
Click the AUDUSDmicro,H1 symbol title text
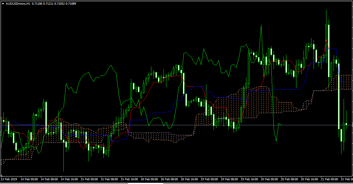pyautogui.click(x=18, y=4)
